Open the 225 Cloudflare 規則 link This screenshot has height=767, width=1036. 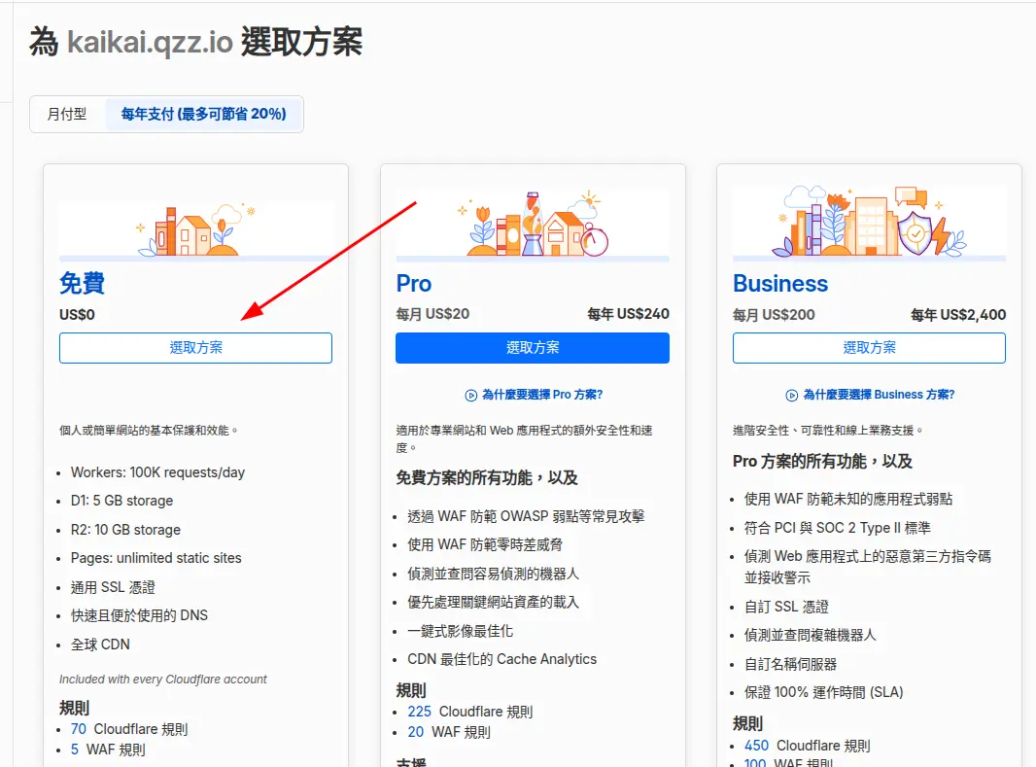click(x=419, y=712)
